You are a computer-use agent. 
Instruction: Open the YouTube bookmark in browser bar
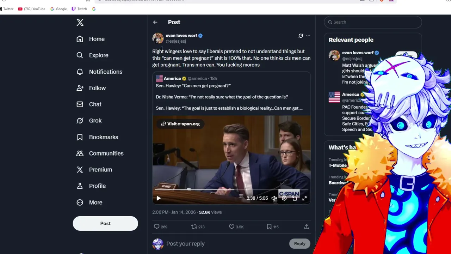32,9
